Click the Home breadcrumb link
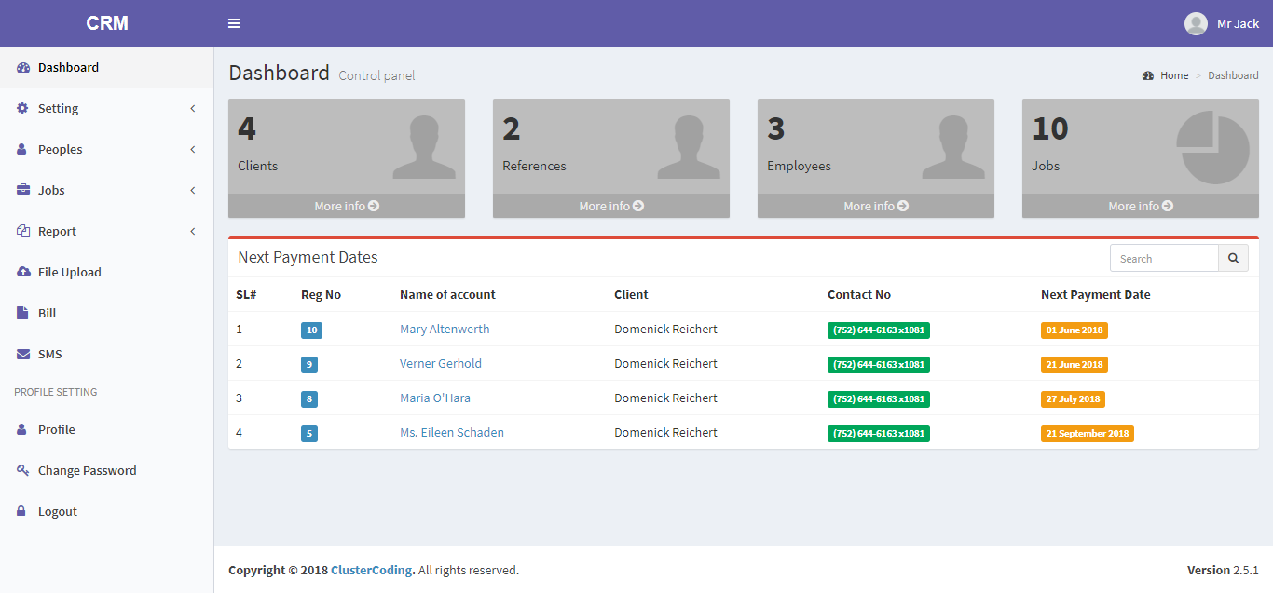Screen dimensions: 1273x593 click(1173, 75)
